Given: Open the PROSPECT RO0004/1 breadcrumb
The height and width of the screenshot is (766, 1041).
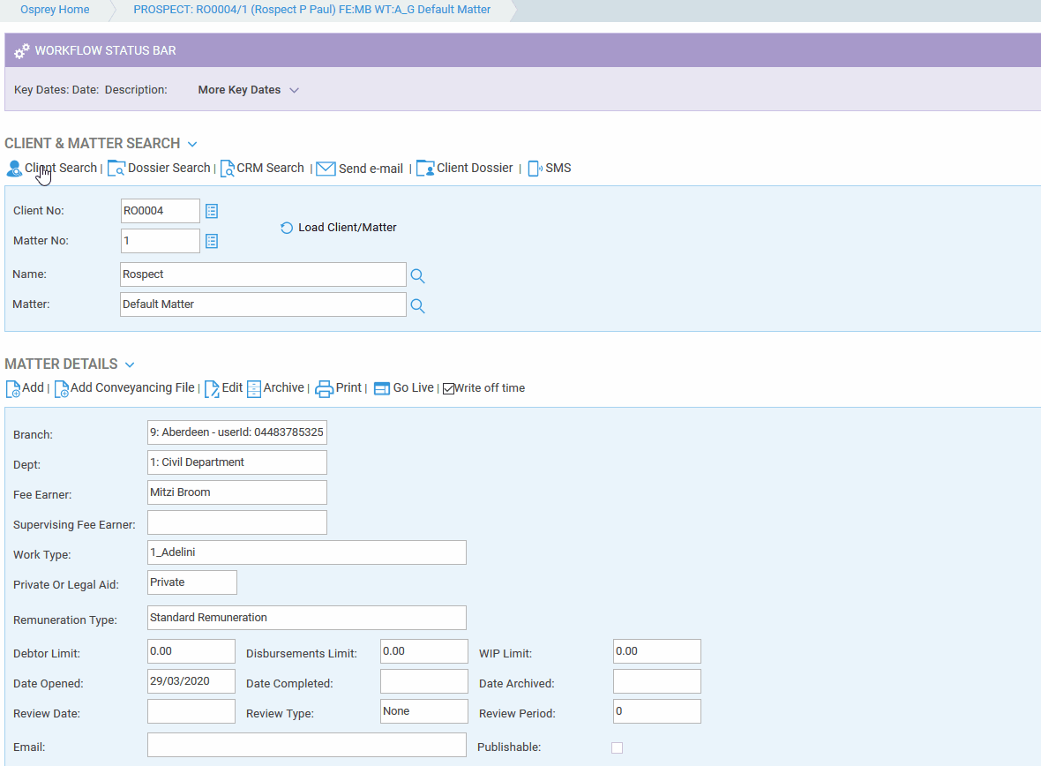Looking at the screenshot, I should (x=312, y=10).
